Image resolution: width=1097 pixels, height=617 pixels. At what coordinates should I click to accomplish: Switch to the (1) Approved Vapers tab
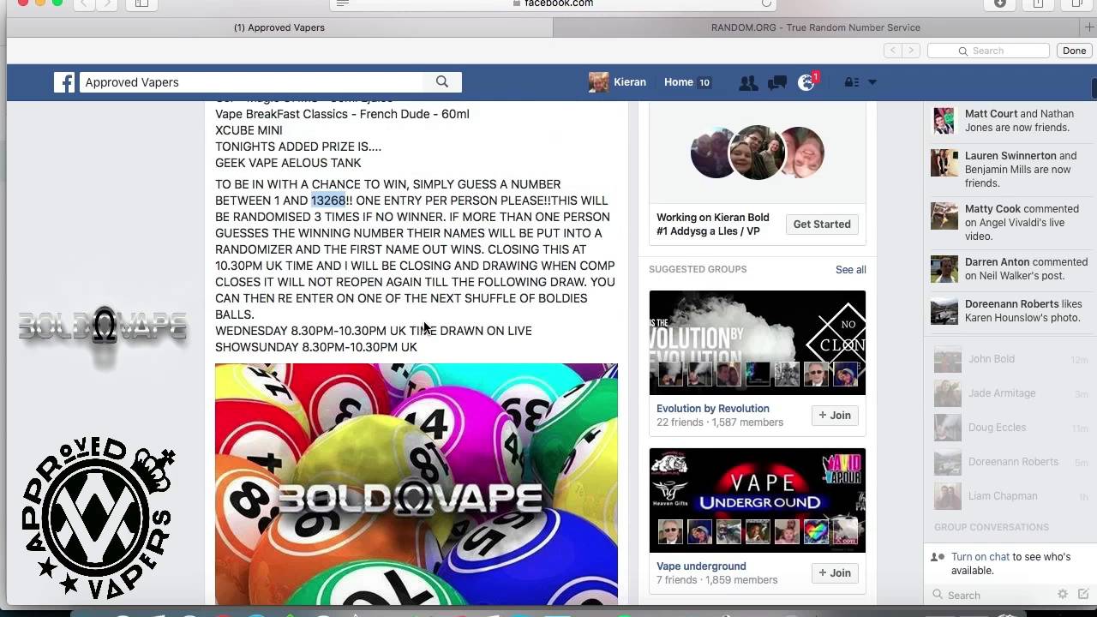[x=279, y=27]
